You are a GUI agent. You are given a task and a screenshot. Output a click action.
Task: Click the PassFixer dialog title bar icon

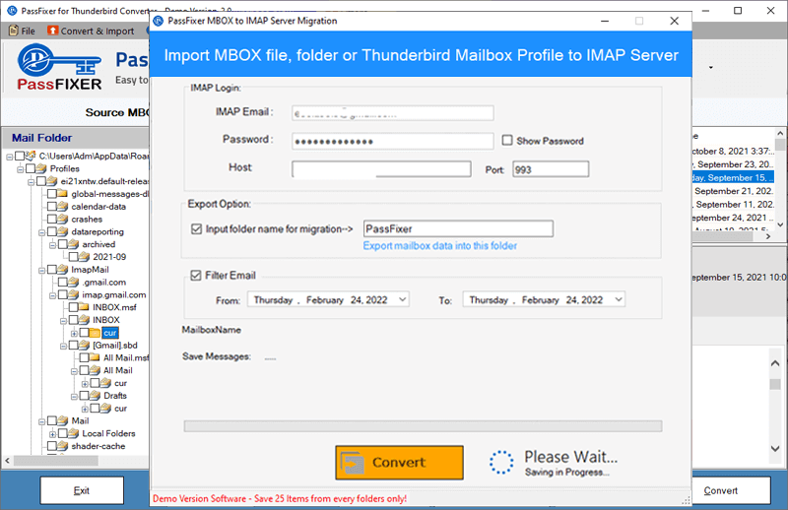pyautogui.click(x=159, y=21)
